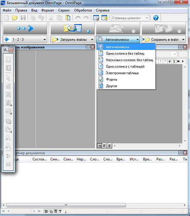
Task: Click the Paste clipboard icon
Action: coord(68,18)
